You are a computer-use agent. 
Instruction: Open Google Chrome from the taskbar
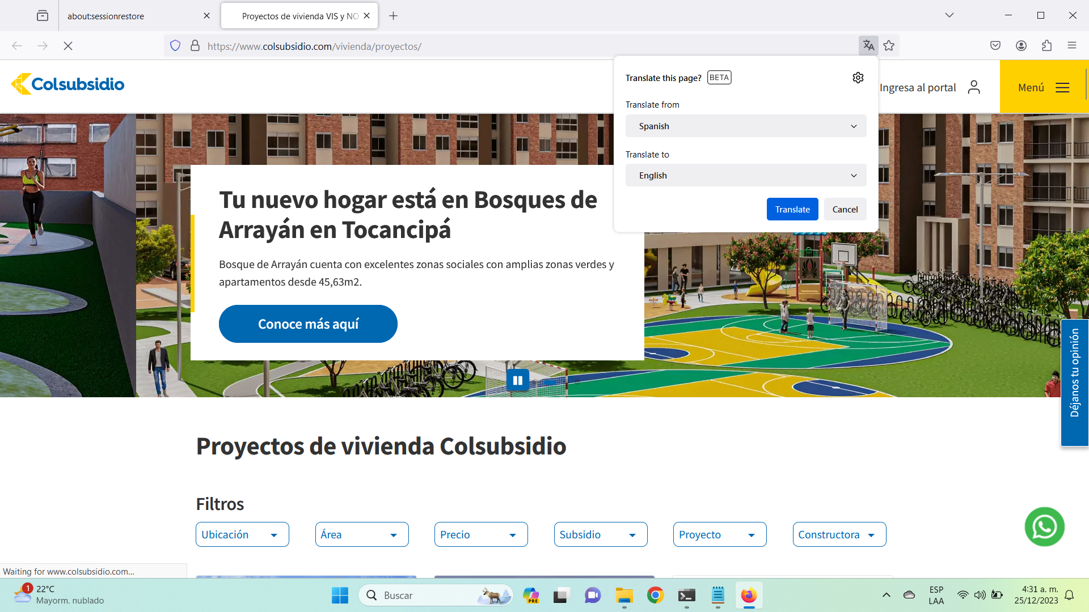655,596
